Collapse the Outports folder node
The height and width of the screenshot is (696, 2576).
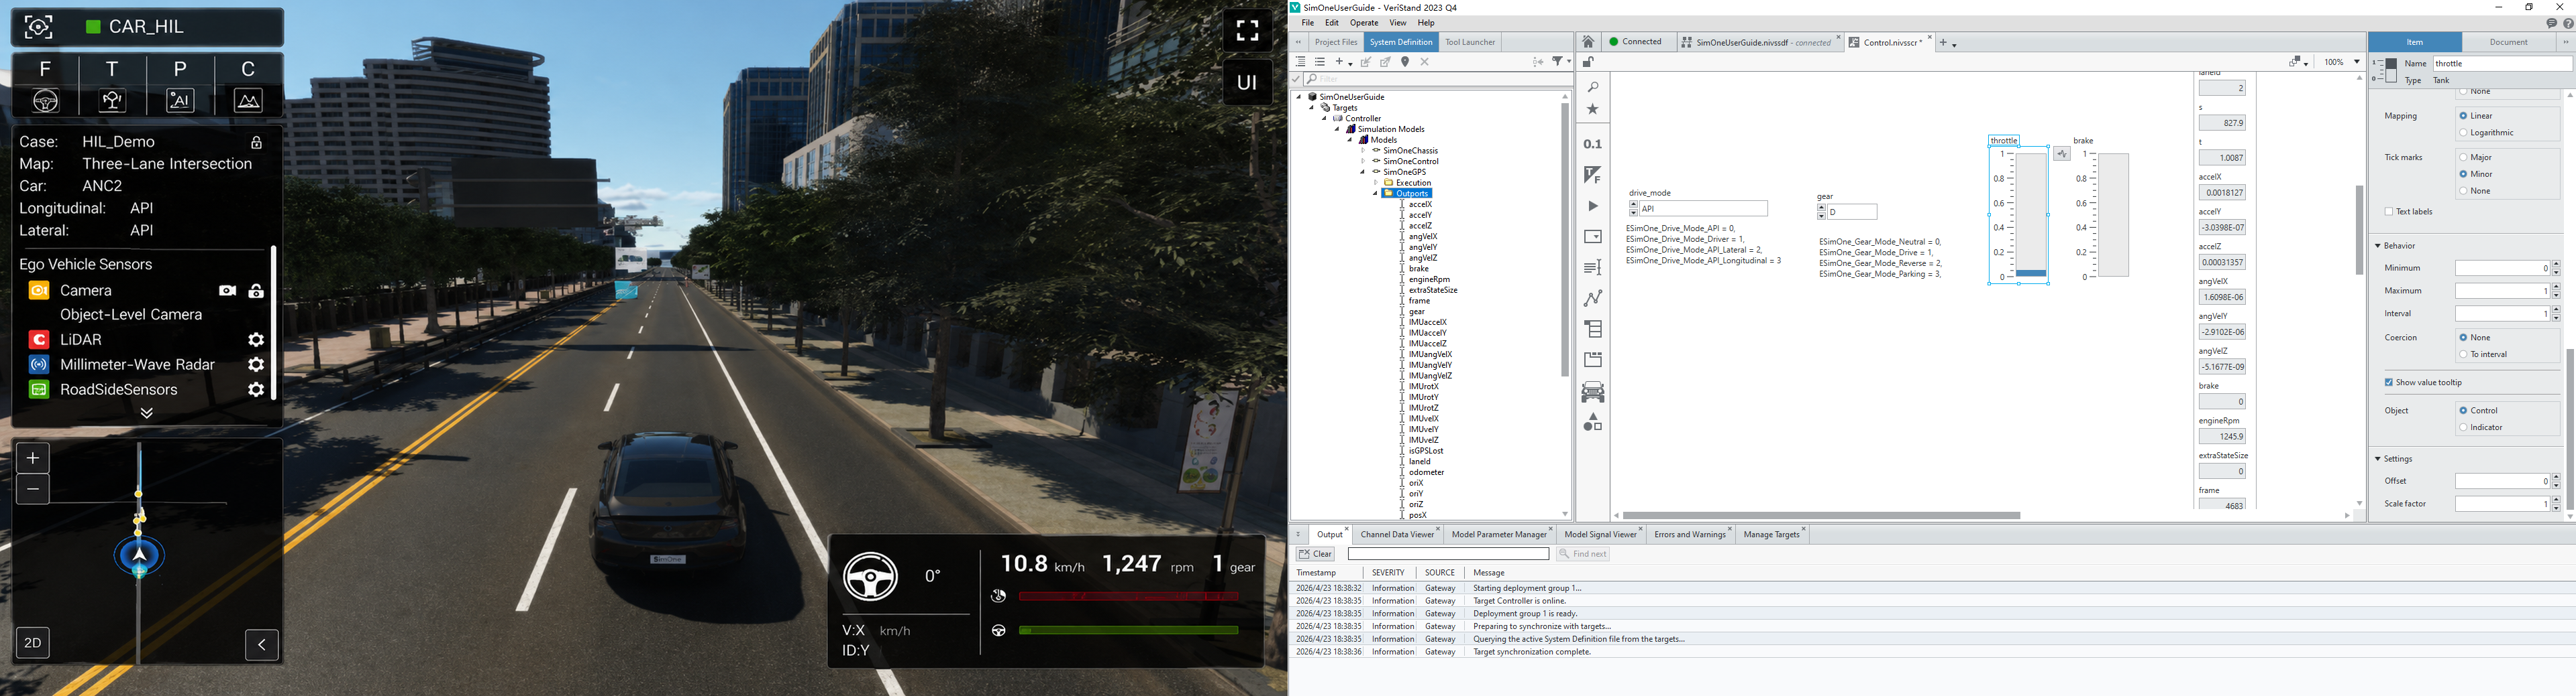1375,194
